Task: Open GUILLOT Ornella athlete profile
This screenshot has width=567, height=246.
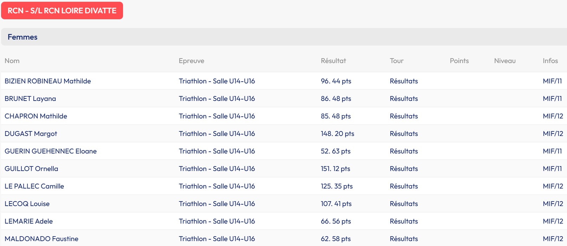Action: 31,169
